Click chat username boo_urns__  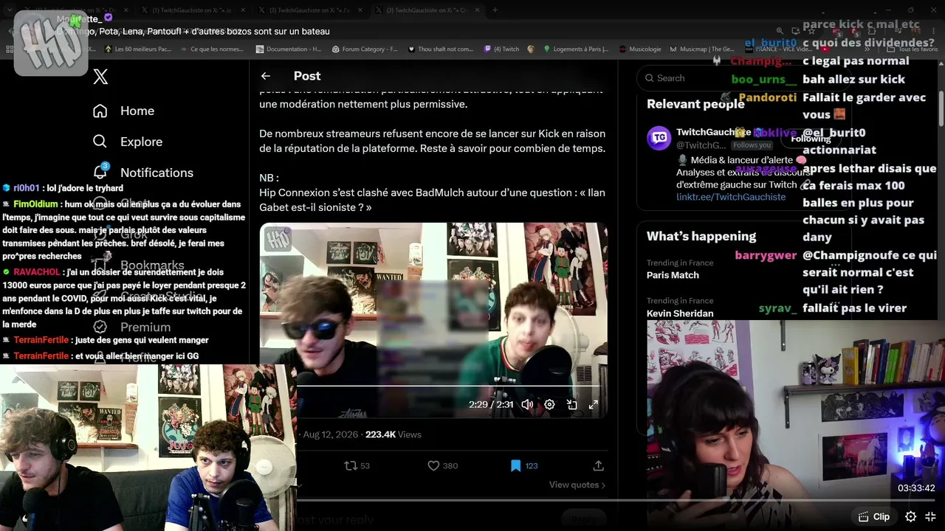click(x=764, y=79)
